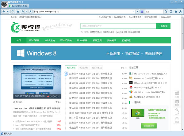Screen dimensions: 184x136
Task: Open 深度技术系统 hot search link
Action: (96, 32)
